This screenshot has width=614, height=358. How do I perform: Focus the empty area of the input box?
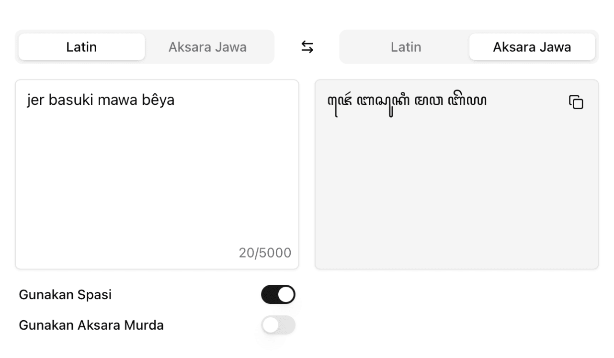click(157, 182)
